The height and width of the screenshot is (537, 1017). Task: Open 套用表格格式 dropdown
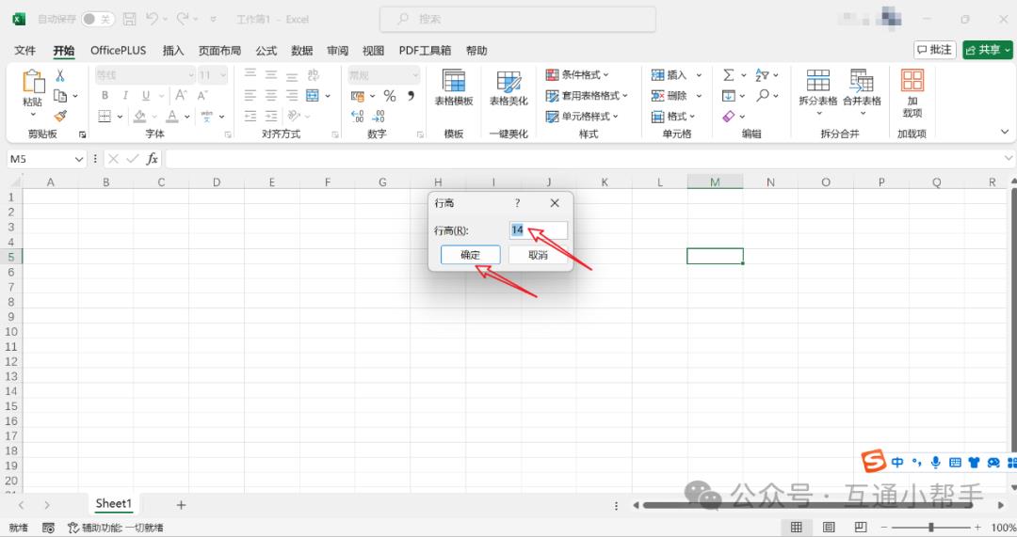coord(587,95)
